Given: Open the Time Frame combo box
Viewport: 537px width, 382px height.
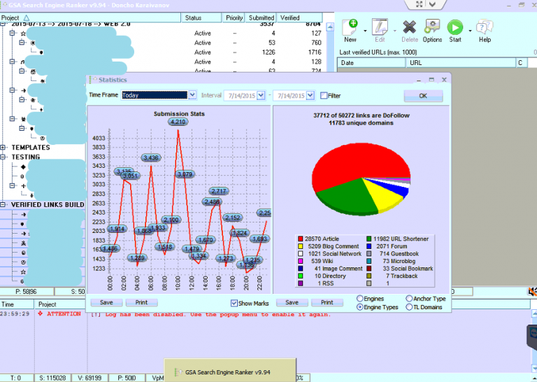Looking at the screenshot, I should [x=159, y=95].
